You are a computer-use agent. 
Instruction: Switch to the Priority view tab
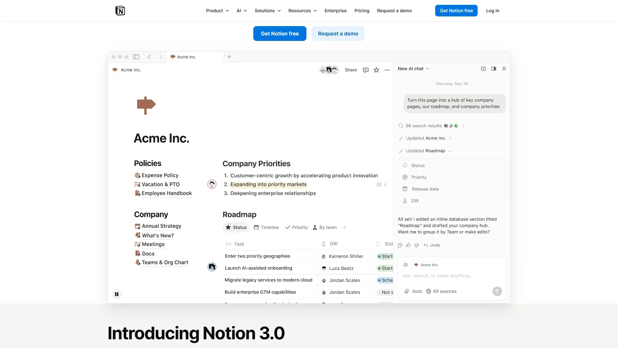[x=296, y=227]
